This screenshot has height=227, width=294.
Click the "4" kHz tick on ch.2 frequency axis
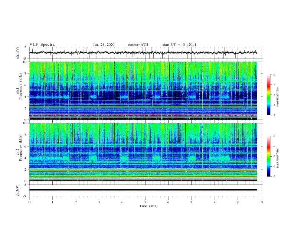(x=26, y=158)
